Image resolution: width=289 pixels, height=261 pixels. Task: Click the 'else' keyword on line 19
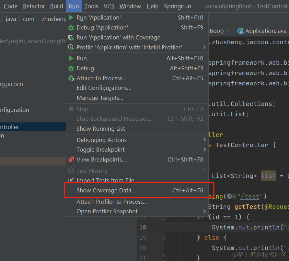pyautogui.click(x=211, y=238)
